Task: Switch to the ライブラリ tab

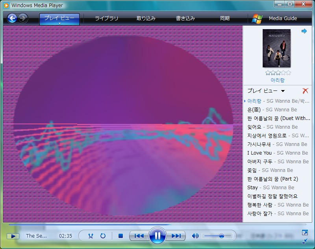Action: point(107,18)
